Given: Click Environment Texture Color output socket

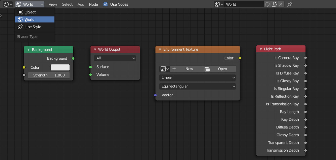Looking at the screenshot, I should coord(240,58).
